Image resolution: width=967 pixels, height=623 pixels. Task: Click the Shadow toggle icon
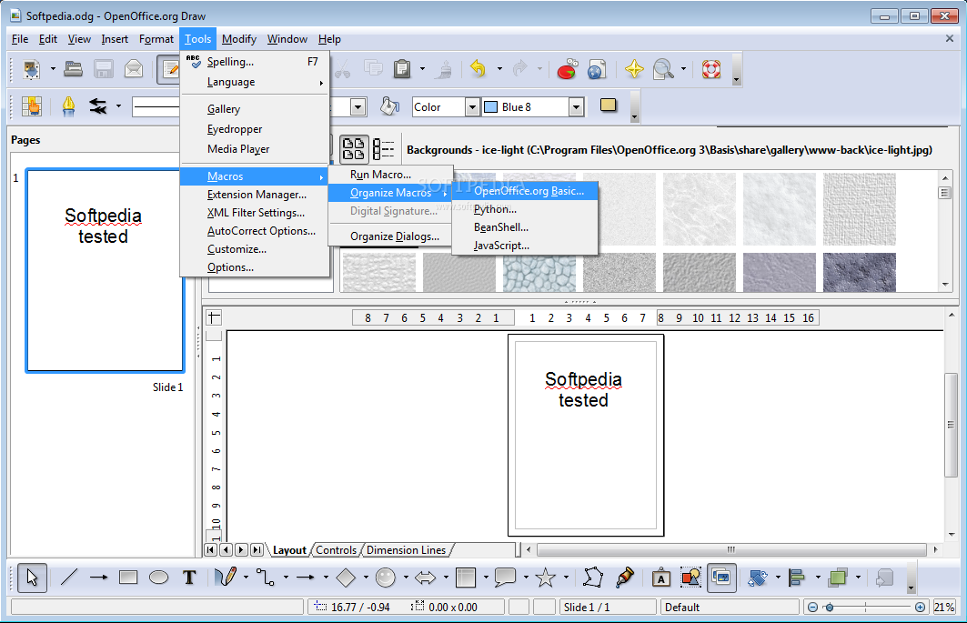pos(609,106)
